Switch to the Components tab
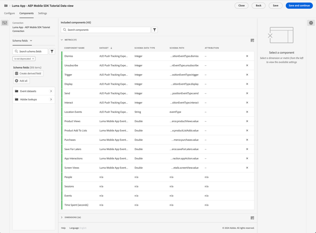316x233 pixels. 27,13
